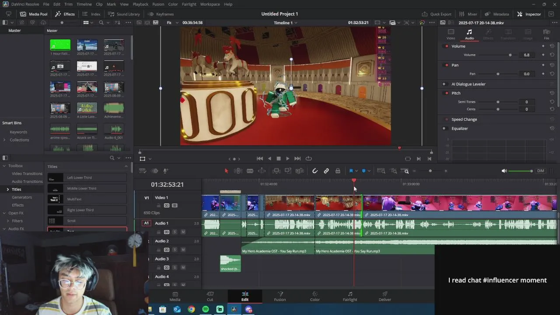Screen dimensions: 560x315
Task: Open the Timeline 1 name dropdown
Action: (286, 23)
